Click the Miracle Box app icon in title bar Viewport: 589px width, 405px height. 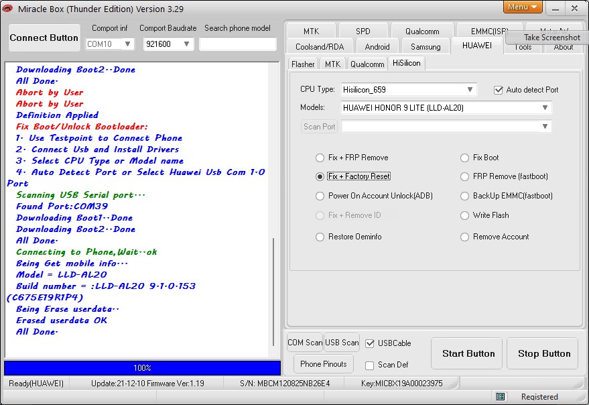[x=7, y=8]
